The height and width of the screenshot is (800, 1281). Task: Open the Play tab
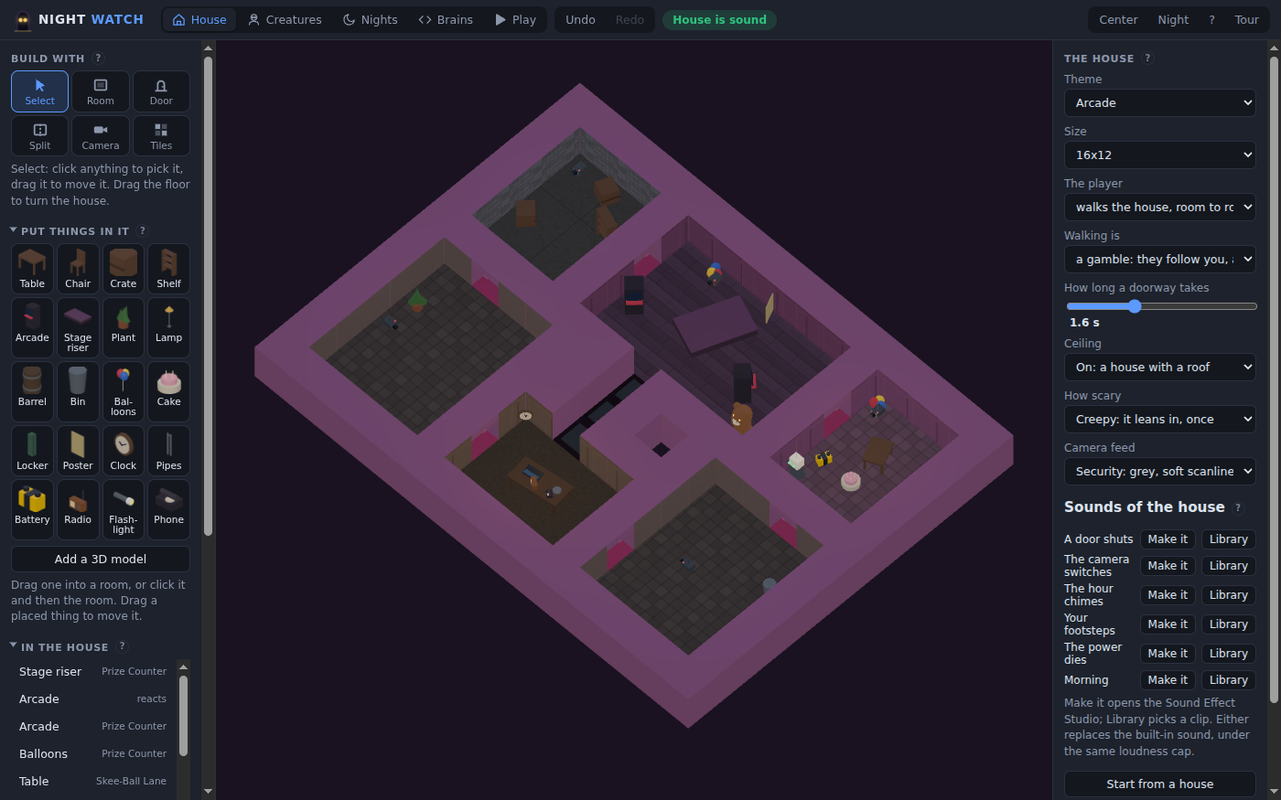pos(515,20)
